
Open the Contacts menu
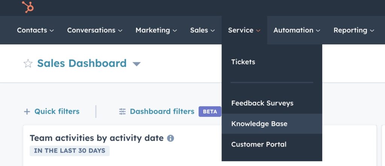tap(35, 30)
